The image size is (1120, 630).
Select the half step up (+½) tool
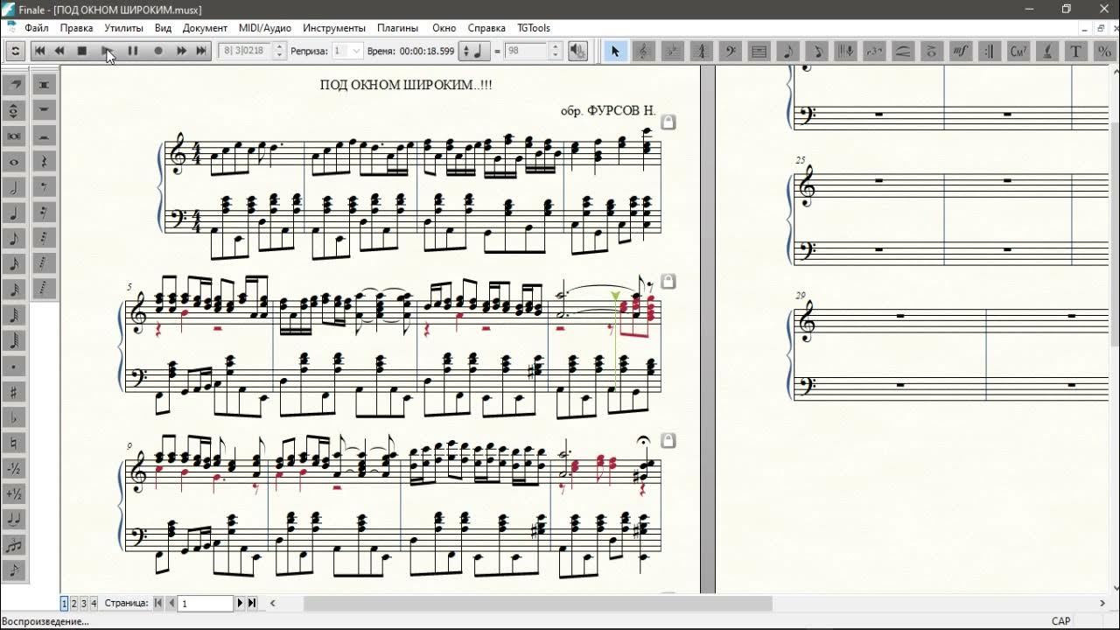point(14,493)
